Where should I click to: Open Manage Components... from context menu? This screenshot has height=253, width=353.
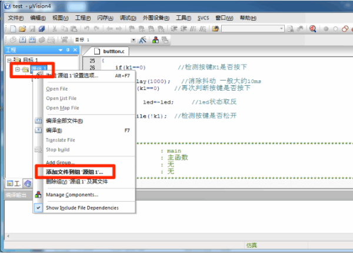(85, 195)
